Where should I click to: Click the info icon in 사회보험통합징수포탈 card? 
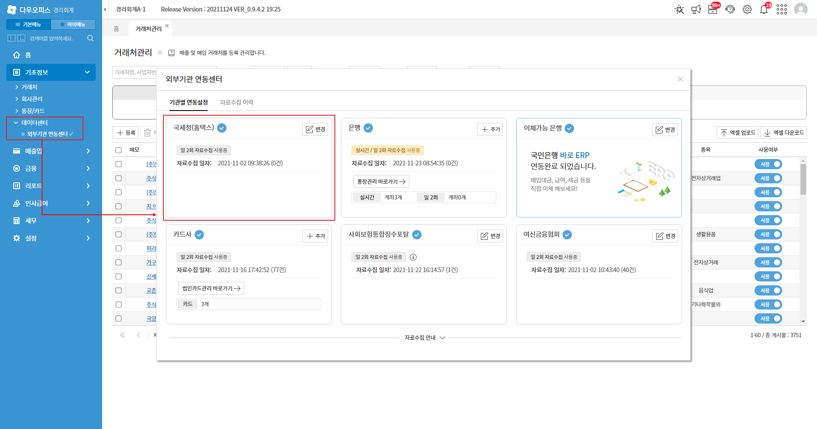point(413,257)
